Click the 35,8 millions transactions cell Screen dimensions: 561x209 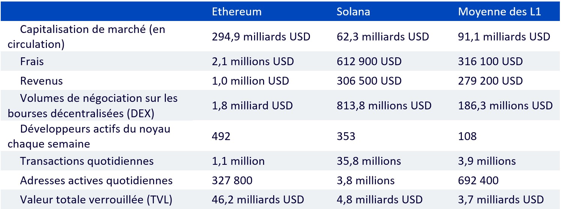pos(368,161)
